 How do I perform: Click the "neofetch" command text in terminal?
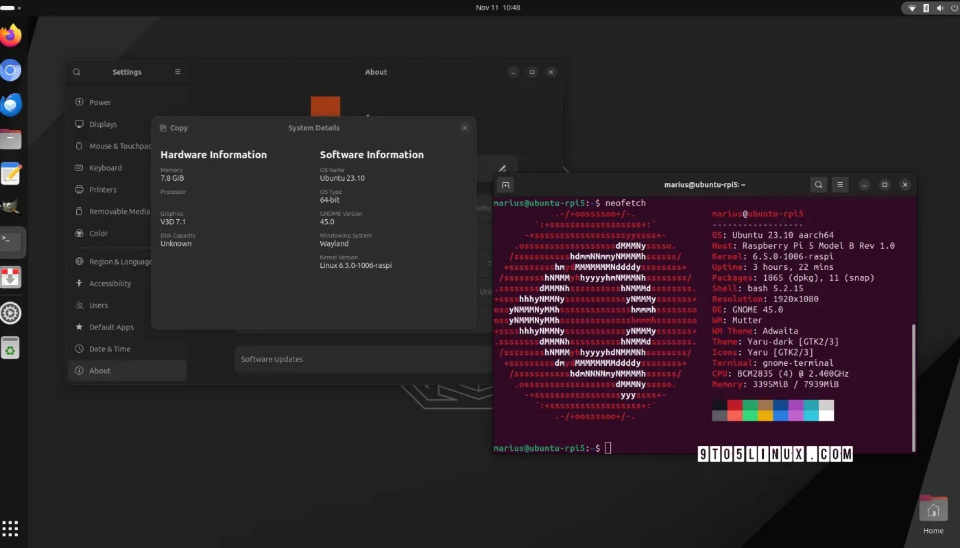625,203
